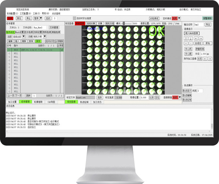Click the 输出名称 Img1 input field
219x184 pixels.
coord(199,25)
